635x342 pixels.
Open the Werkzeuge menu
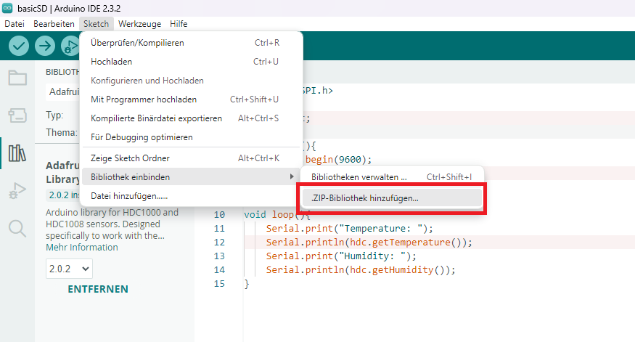click(139, 24)
